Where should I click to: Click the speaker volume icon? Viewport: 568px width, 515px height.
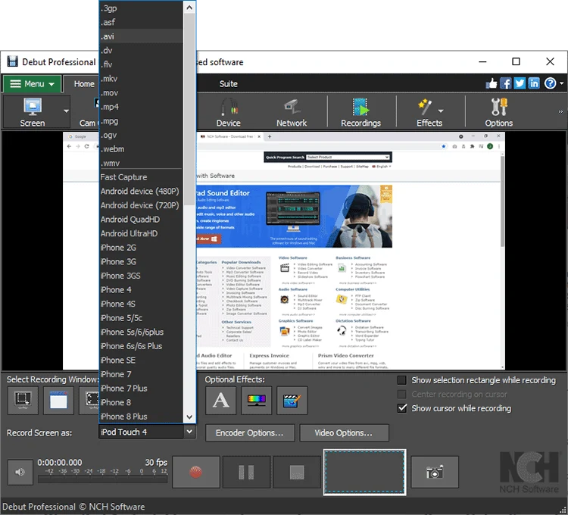[x=19, y=473]
